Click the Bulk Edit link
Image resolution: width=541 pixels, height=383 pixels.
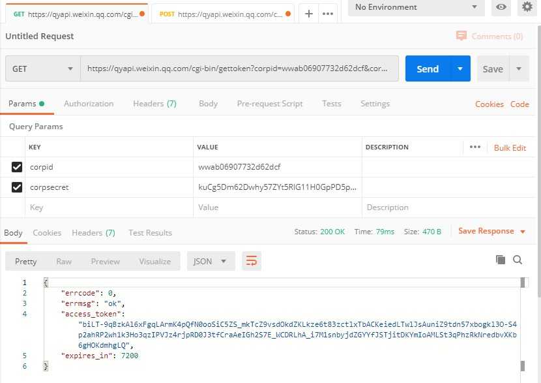(x=510, y=148)
